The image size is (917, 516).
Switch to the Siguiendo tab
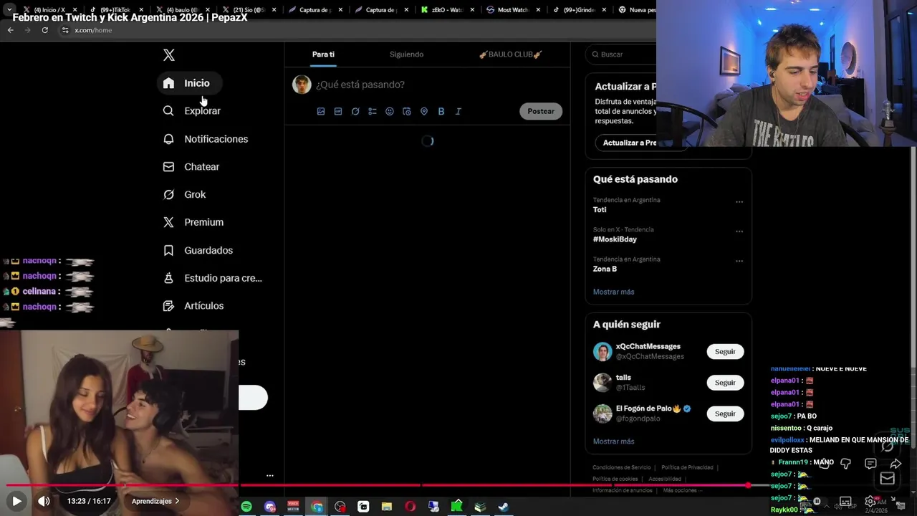(x=406, y=54)
